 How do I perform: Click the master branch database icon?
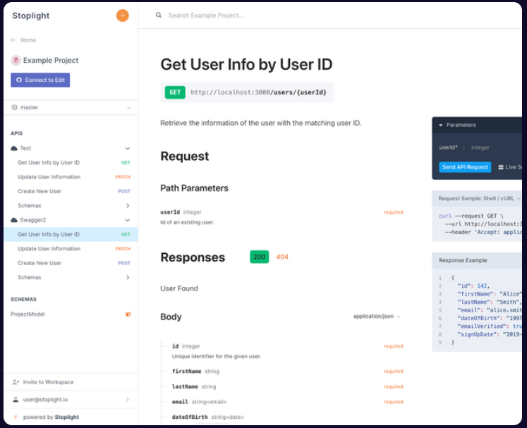pyautogui.click(x=14, y=107)
